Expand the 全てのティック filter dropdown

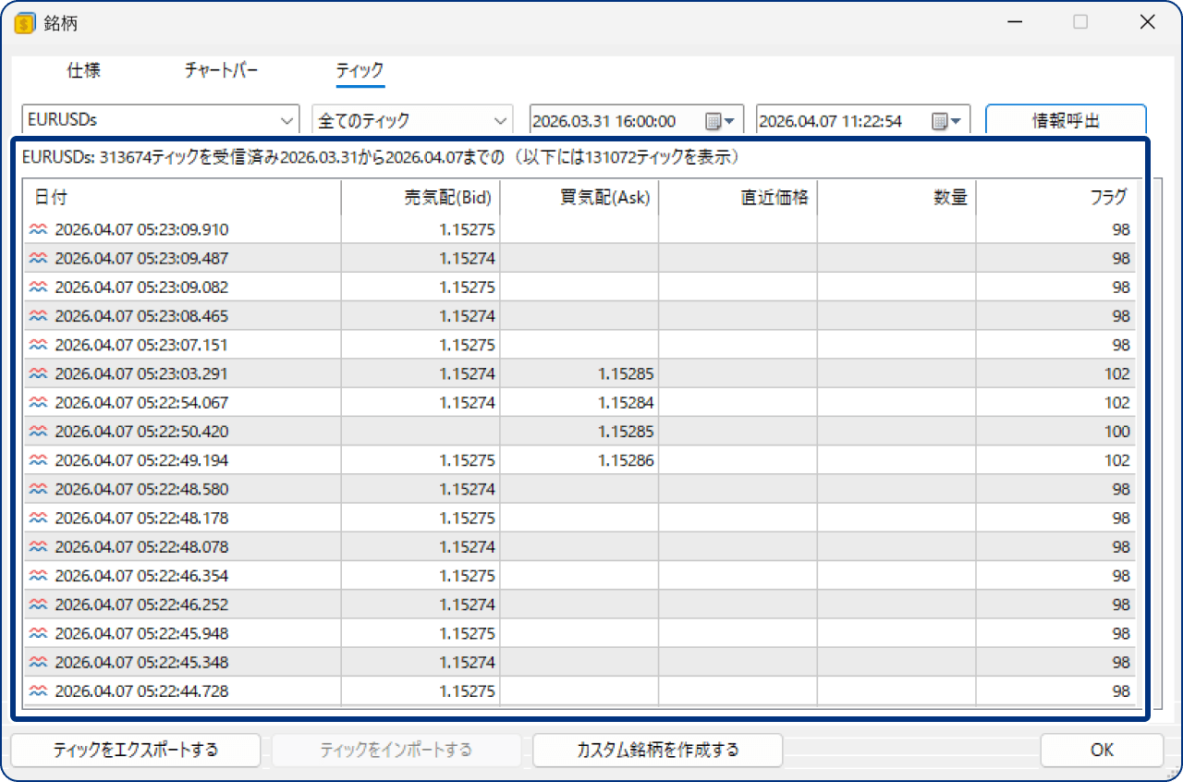pos(499,119)
